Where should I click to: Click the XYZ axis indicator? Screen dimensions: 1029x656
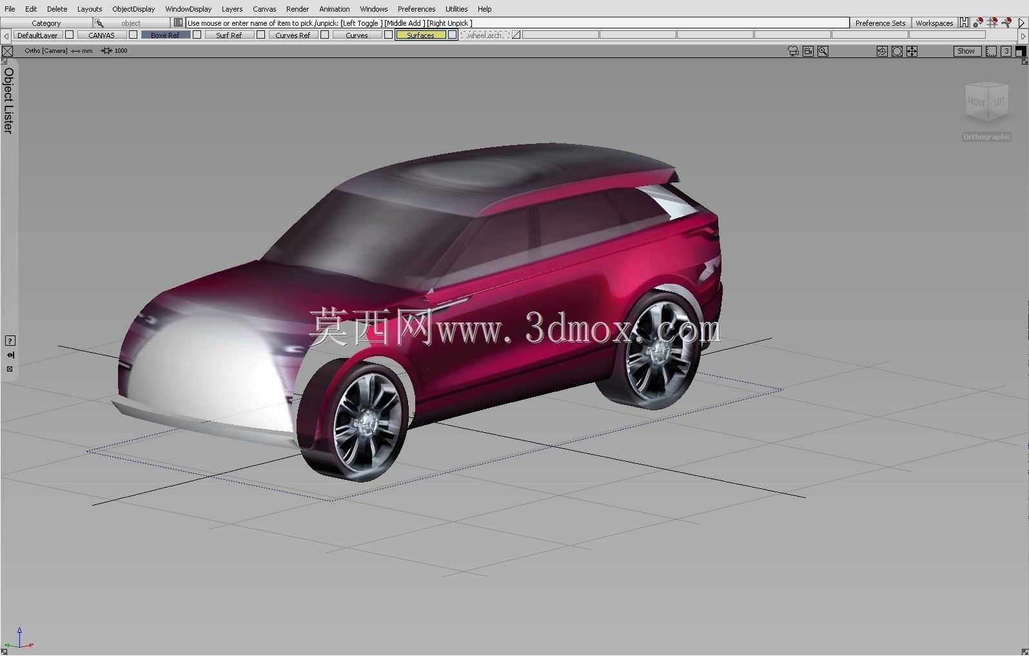tap(19, 639)
